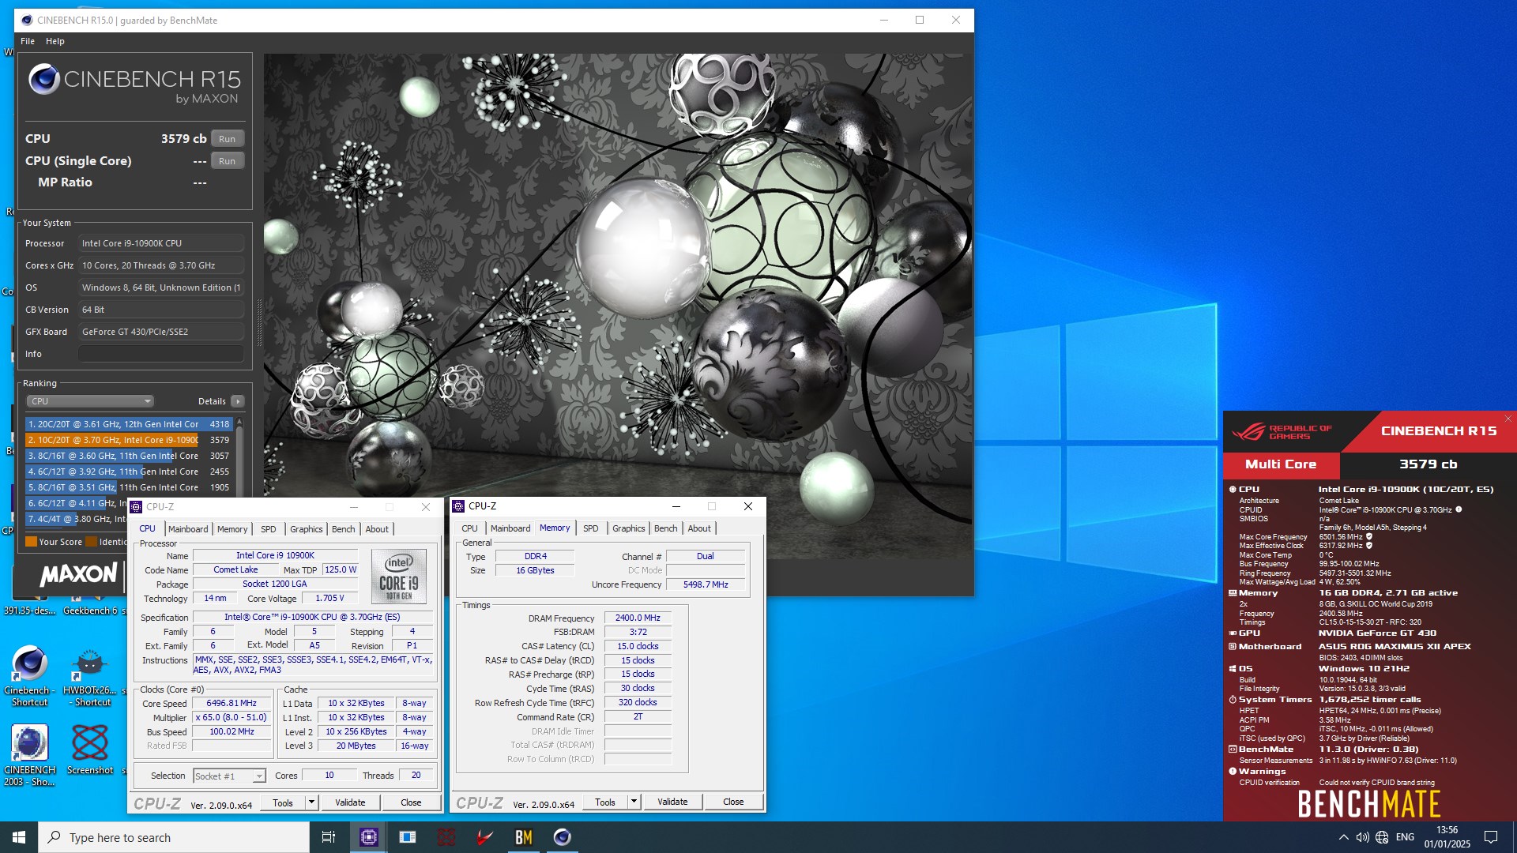This screenshot has height=853, width=1517.
Task: Switch to CPU-Z taskbar icon
Action: tap(369, 837)
